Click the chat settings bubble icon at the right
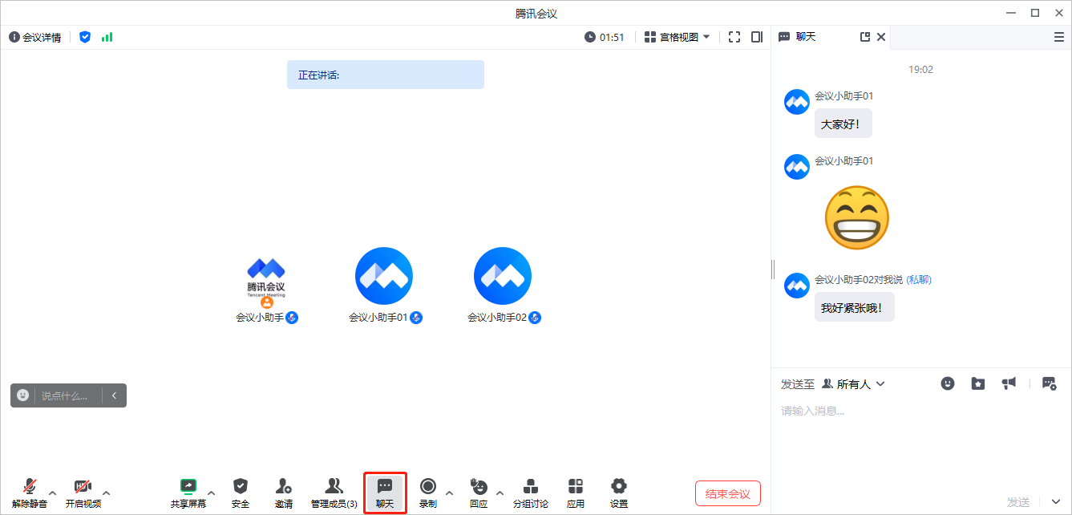 (x=1049, y=383)
